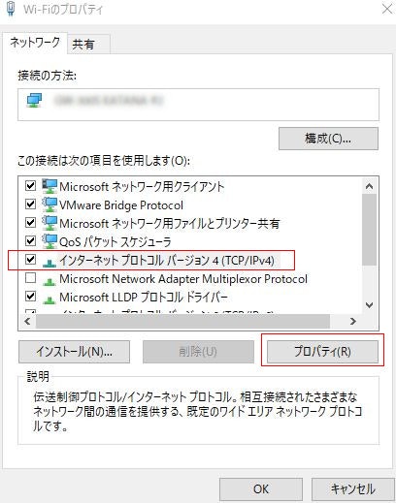Viewport: 396px width, 503px height.
Task: Select Microsoft ネットワーク用クライアント row text
Action: click(x=142, y=187)
